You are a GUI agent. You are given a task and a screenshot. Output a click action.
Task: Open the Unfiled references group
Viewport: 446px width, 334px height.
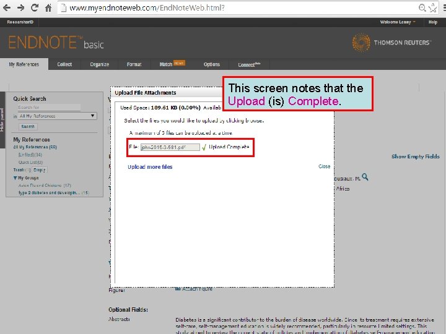click(30, 155)
